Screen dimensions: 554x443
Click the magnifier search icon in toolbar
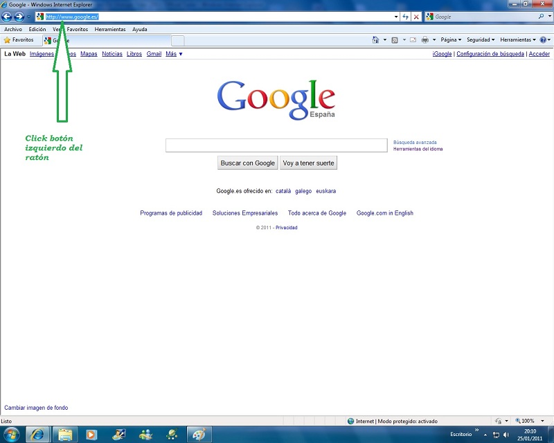[x=541, y=16]
